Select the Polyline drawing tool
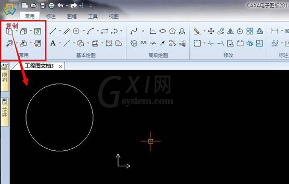 (114, 31)
